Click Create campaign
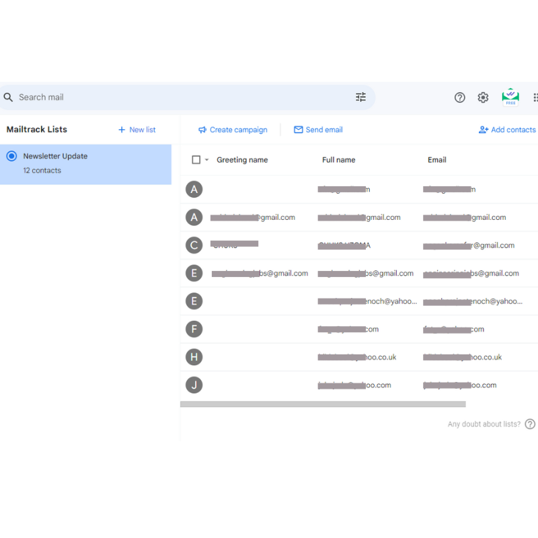 click(233, 130)
